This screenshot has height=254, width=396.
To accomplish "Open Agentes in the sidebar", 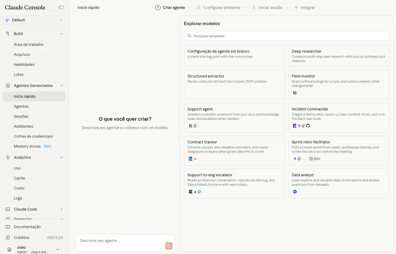I will pos(34,107).
